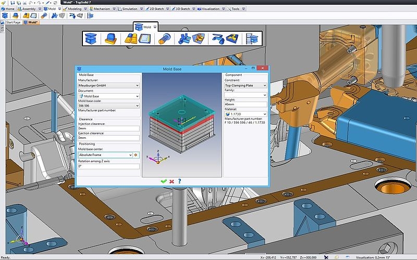The height and width of the screenshot is (260, 417).
Task: Click the Save All icon in the quick access bar
Action: (19, 3)
